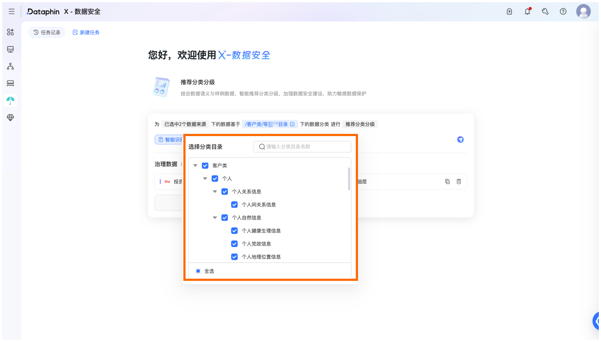Click the 推荐分类分级 card illustration

pyautogui.click(x=162, y=87)
